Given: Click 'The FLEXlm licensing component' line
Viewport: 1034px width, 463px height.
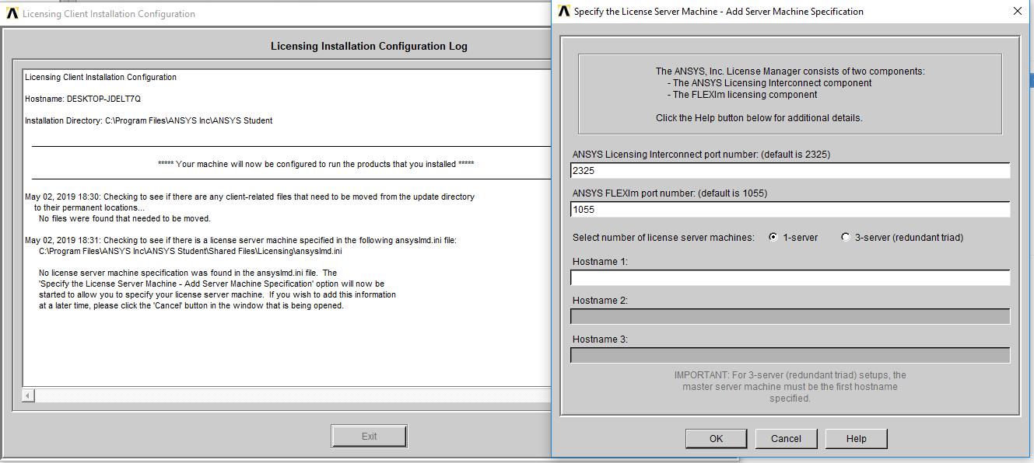Looking at the screenshot, I should [x=742, y=95].
